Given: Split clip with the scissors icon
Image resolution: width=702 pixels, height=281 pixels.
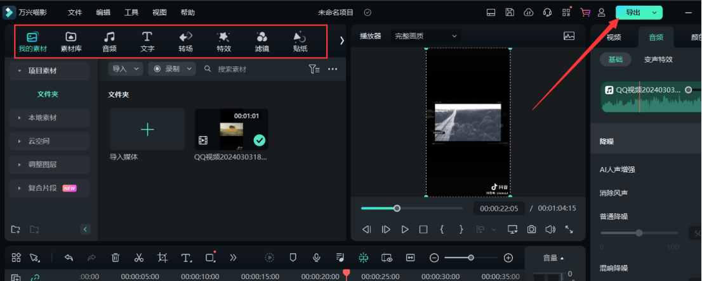Looking at the screenshot, I should [x=139, y=258].
